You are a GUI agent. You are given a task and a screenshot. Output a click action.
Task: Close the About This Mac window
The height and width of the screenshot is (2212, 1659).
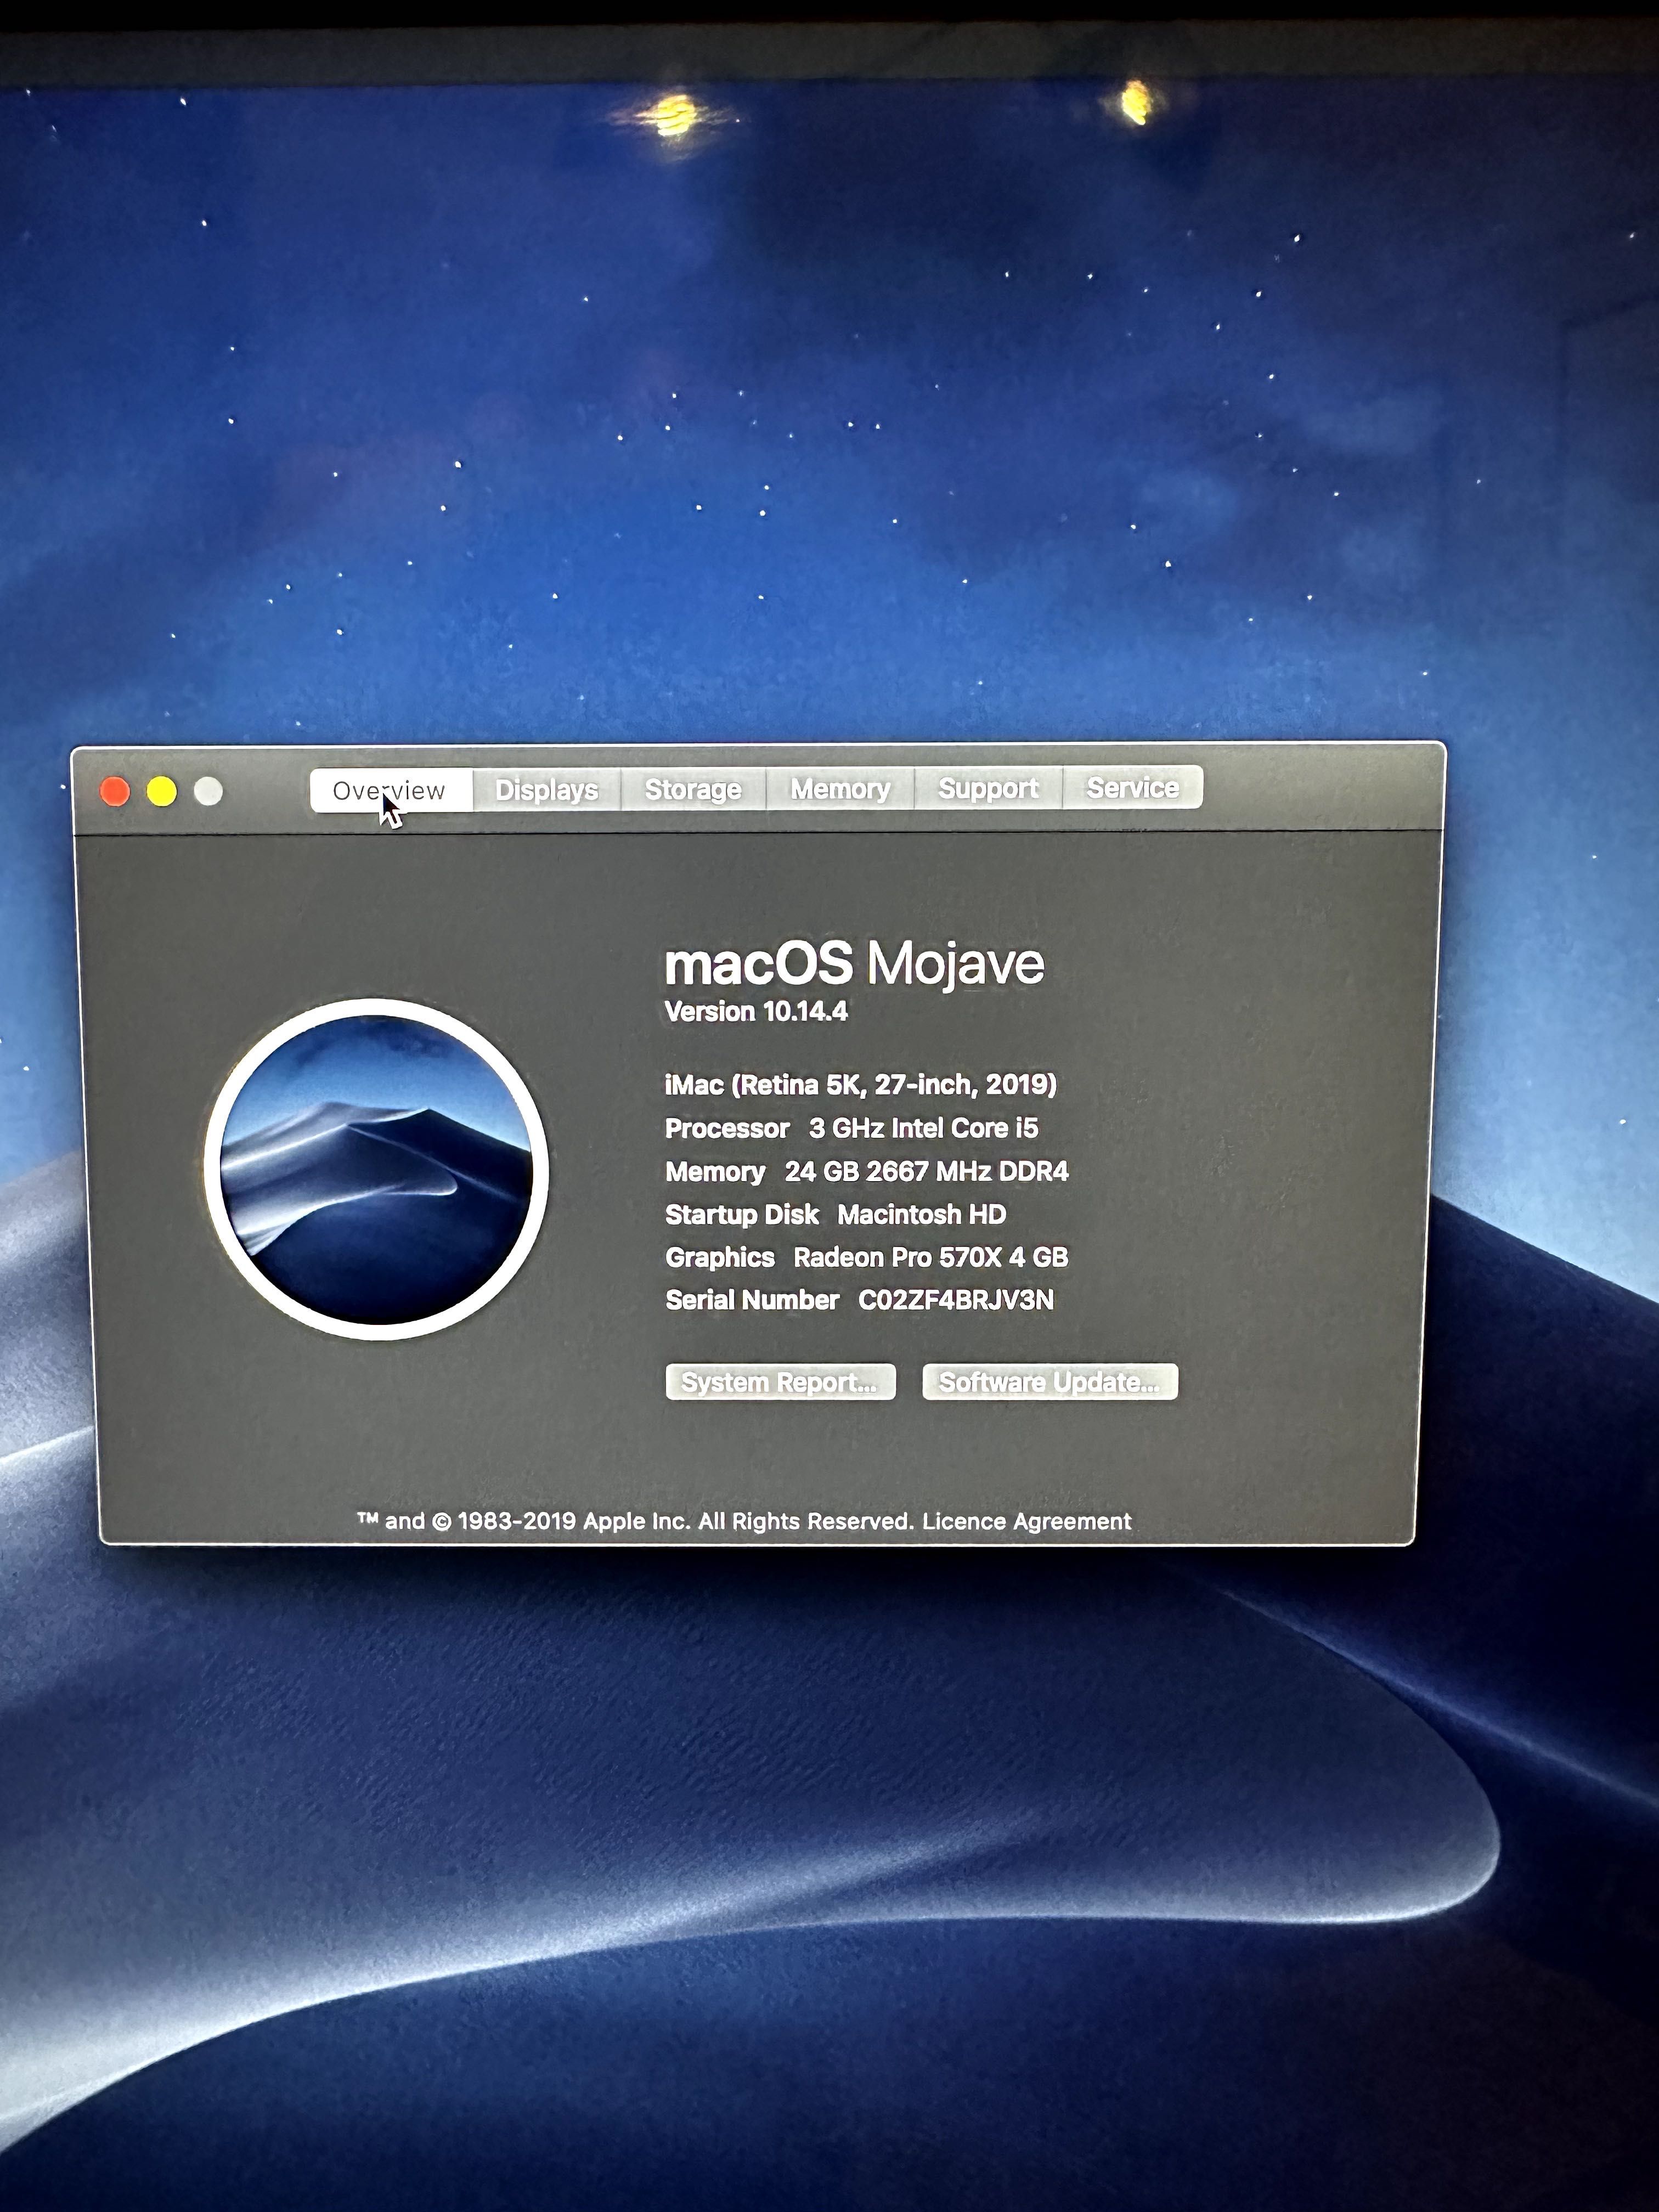pyautogui.click(x=116, y=792)
